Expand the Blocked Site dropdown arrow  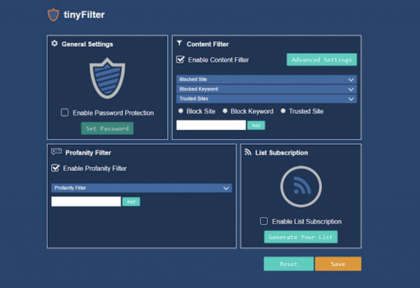pyautogui.click(x=351, y=80)
